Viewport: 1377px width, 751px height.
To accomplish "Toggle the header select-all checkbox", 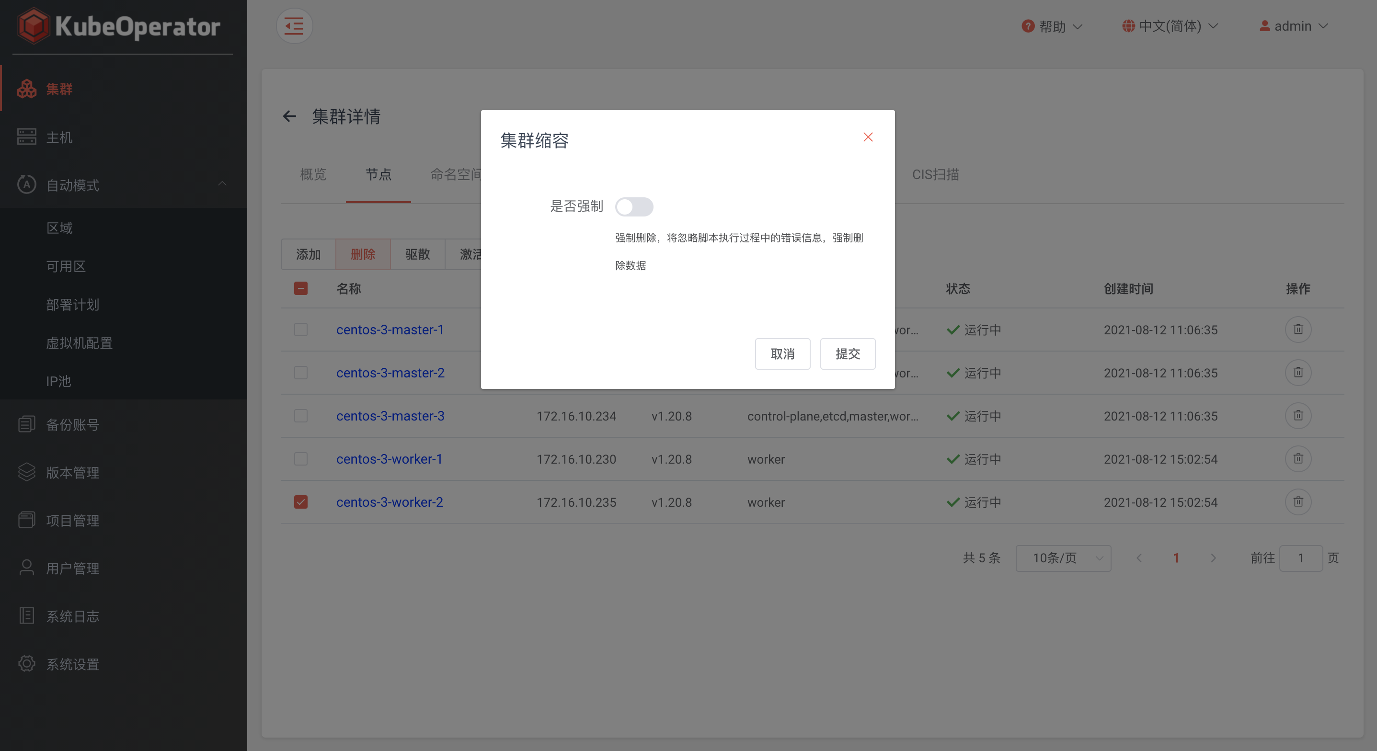I will pyautogui.click(x=300, y=289).
